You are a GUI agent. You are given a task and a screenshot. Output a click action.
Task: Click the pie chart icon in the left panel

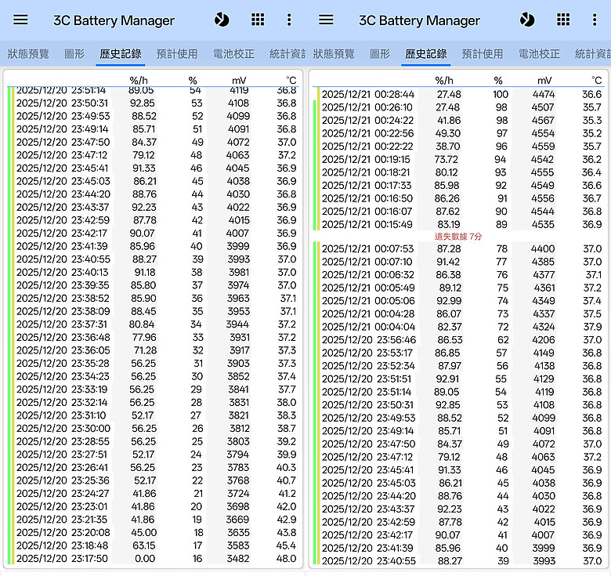(222, 20)
